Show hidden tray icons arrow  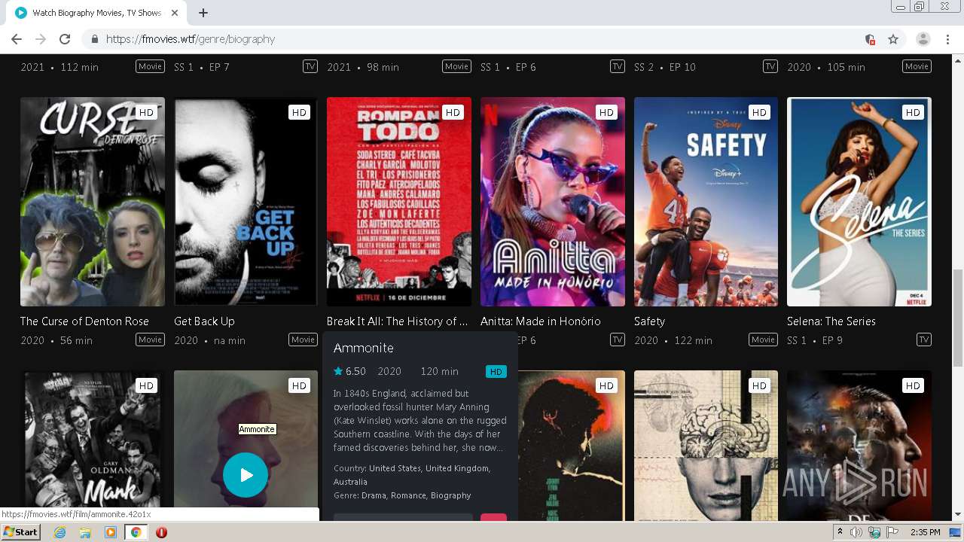coord(840,532)
